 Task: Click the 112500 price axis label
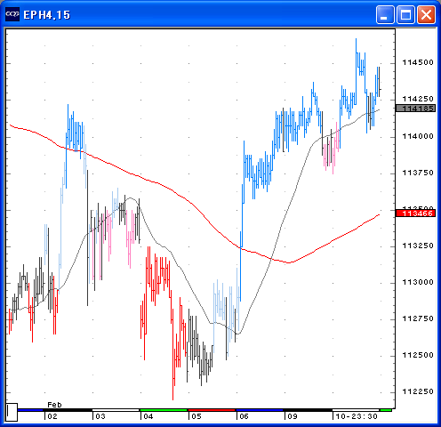coord(418,355)
